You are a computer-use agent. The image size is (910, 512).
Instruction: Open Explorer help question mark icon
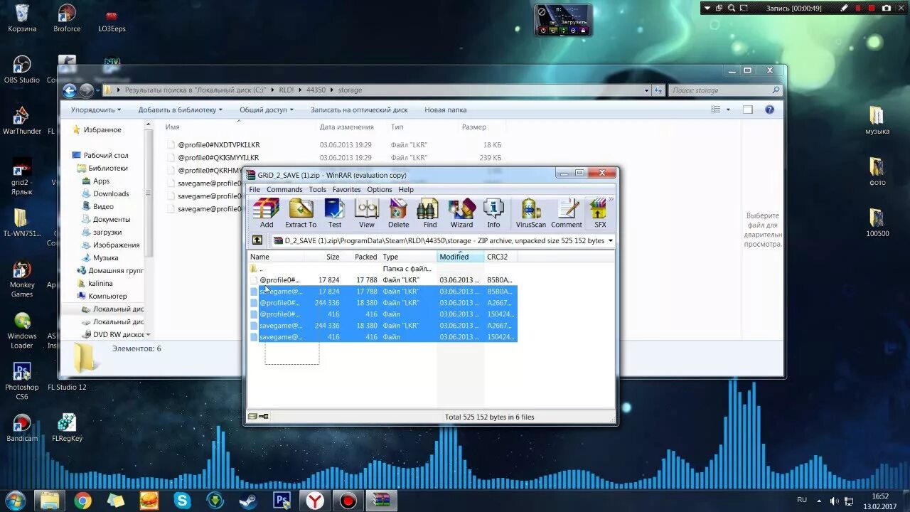pyautogui.click(x=769, y=110)
